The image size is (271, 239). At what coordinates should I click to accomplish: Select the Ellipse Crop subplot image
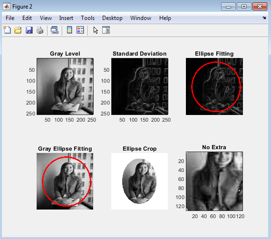click(139, 181)
